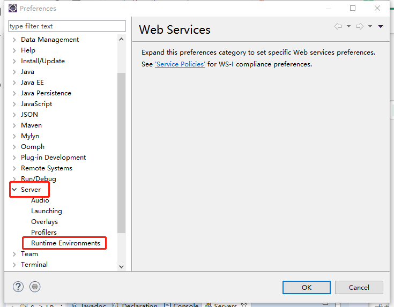The height and width of the screenshot is (307, 394).
Task: Select Runtime Environments under Server
Action: 65,243
